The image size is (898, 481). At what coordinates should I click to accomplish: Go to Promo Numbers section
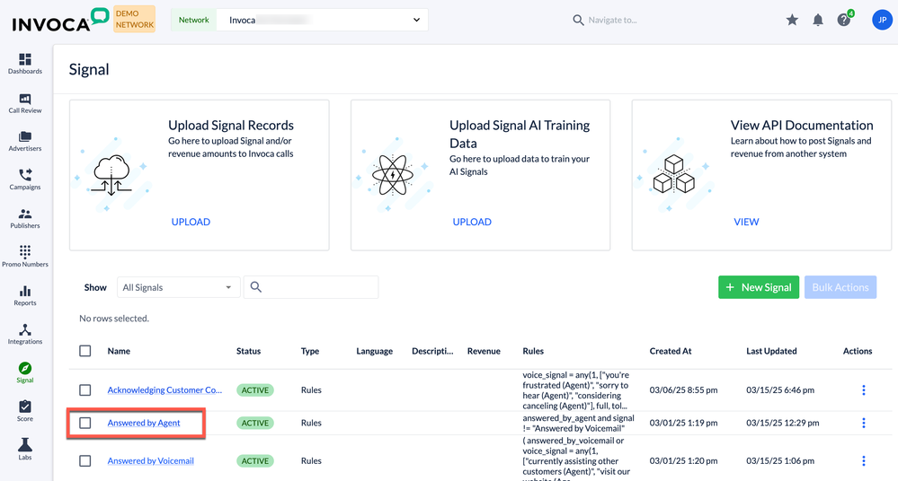coord(25,257)
